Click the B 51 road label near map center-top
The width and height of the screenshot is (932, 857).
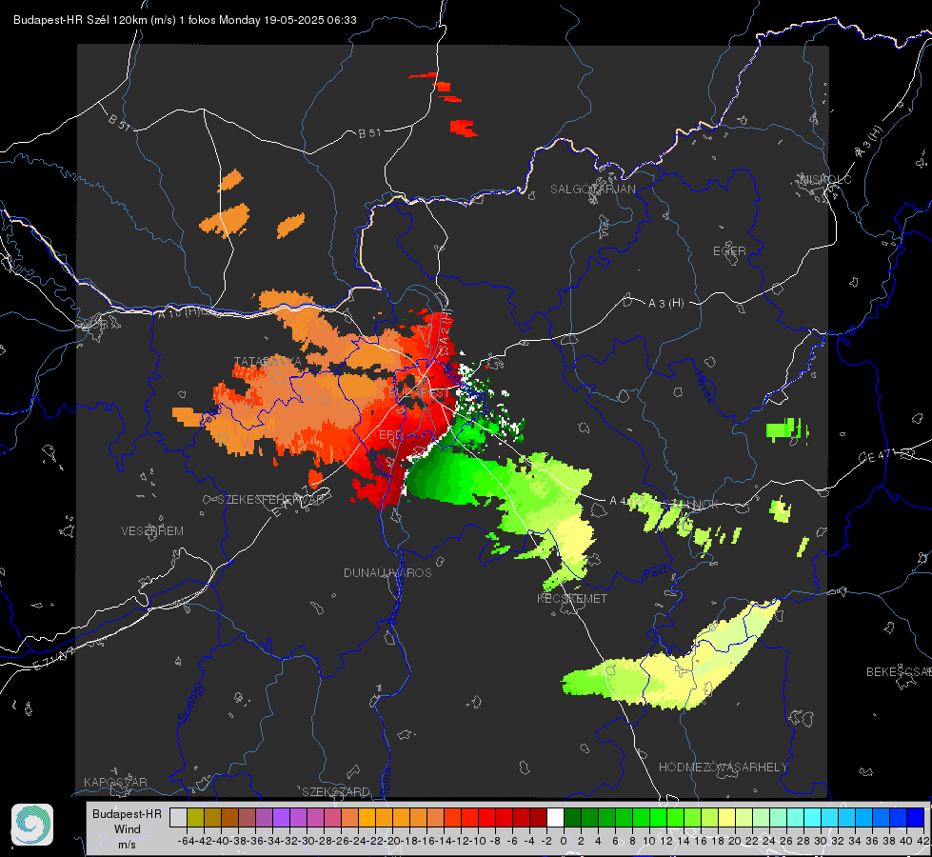tap(369, 133)
